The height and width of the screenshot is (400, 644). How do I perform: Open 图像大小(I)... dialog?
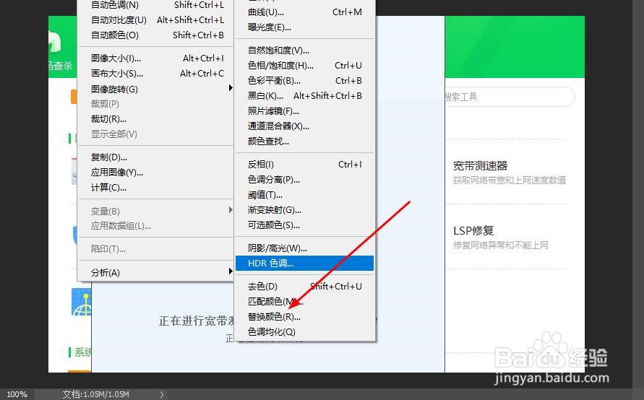pos(155,58)
